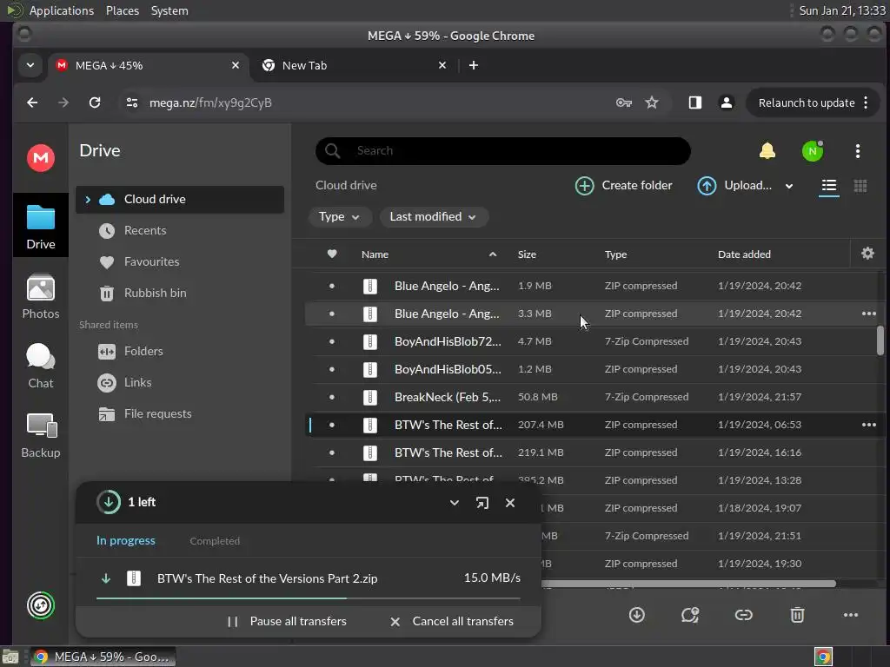The height and width of the screenshot is (667, 890).
Task: Select the Drive section icon
Action: click(41, 226)
